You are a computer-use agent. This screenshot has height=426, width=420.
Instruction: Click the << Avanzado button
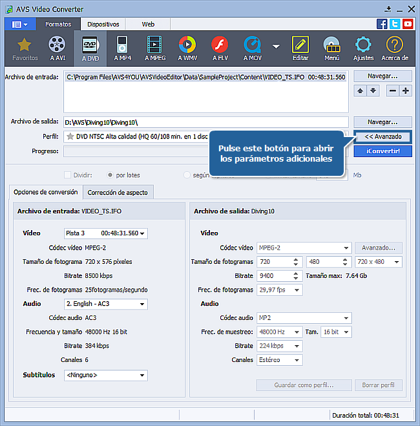383,136
